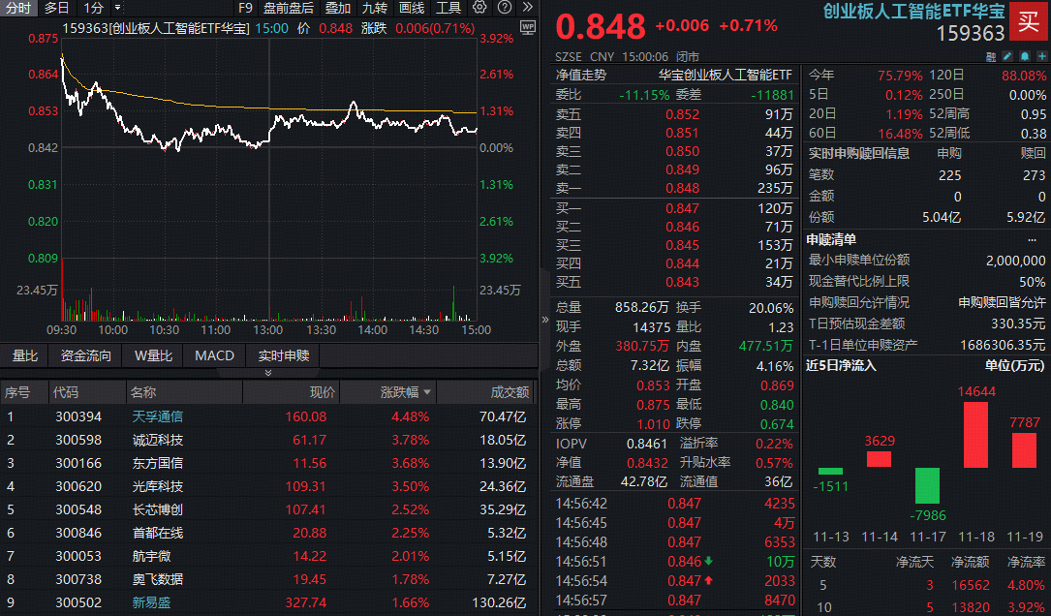Toggle 盘前盘后 pre/post-market display

(289, 8)
